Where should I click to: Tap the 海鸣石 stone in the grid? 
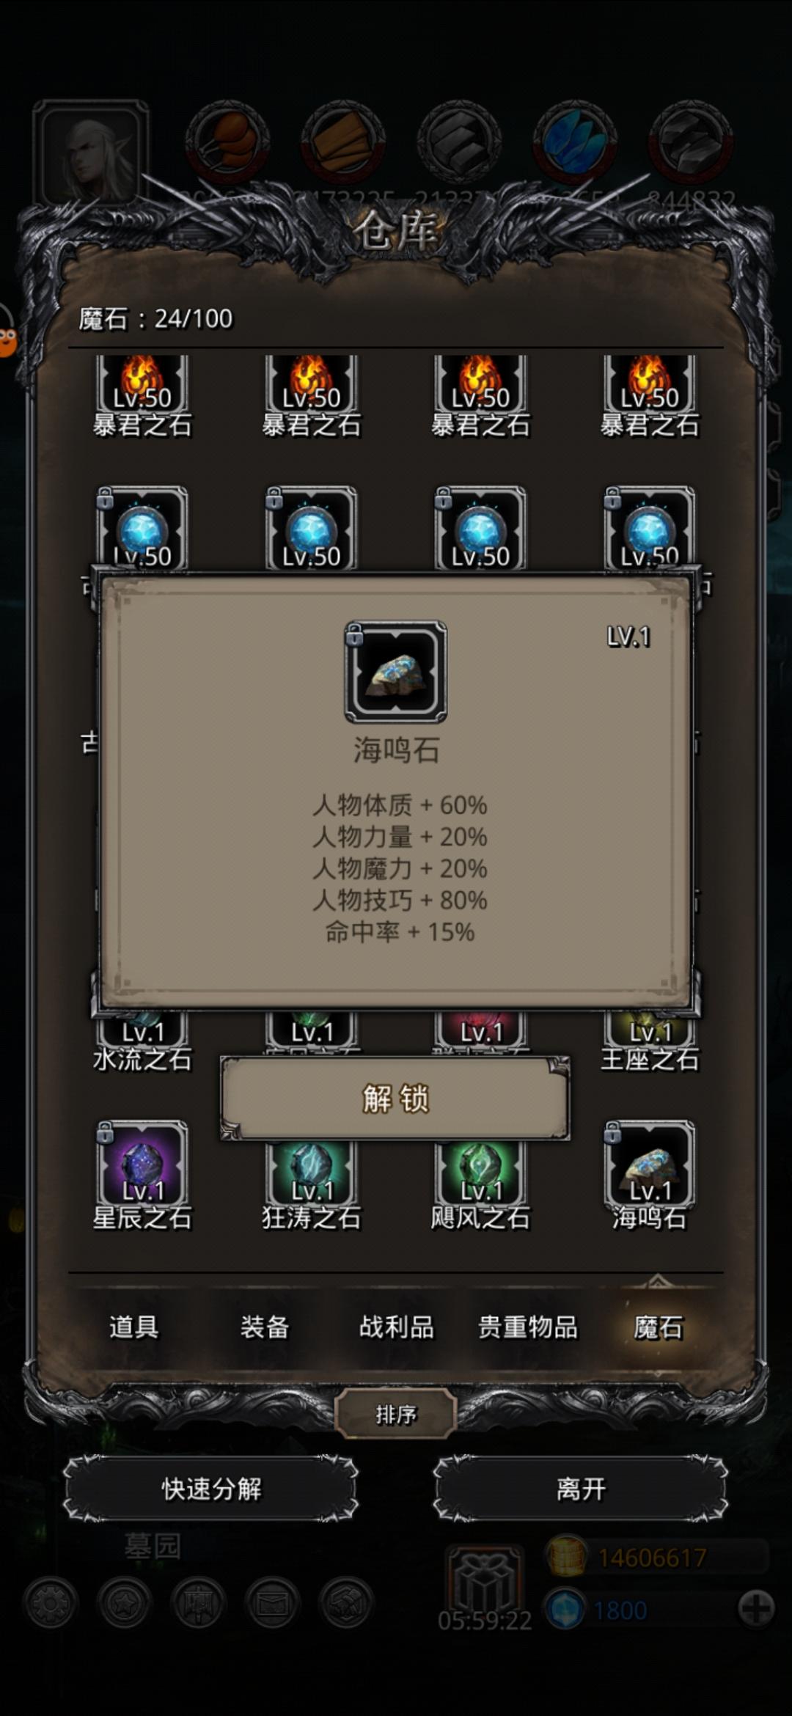pos(650,1165)
